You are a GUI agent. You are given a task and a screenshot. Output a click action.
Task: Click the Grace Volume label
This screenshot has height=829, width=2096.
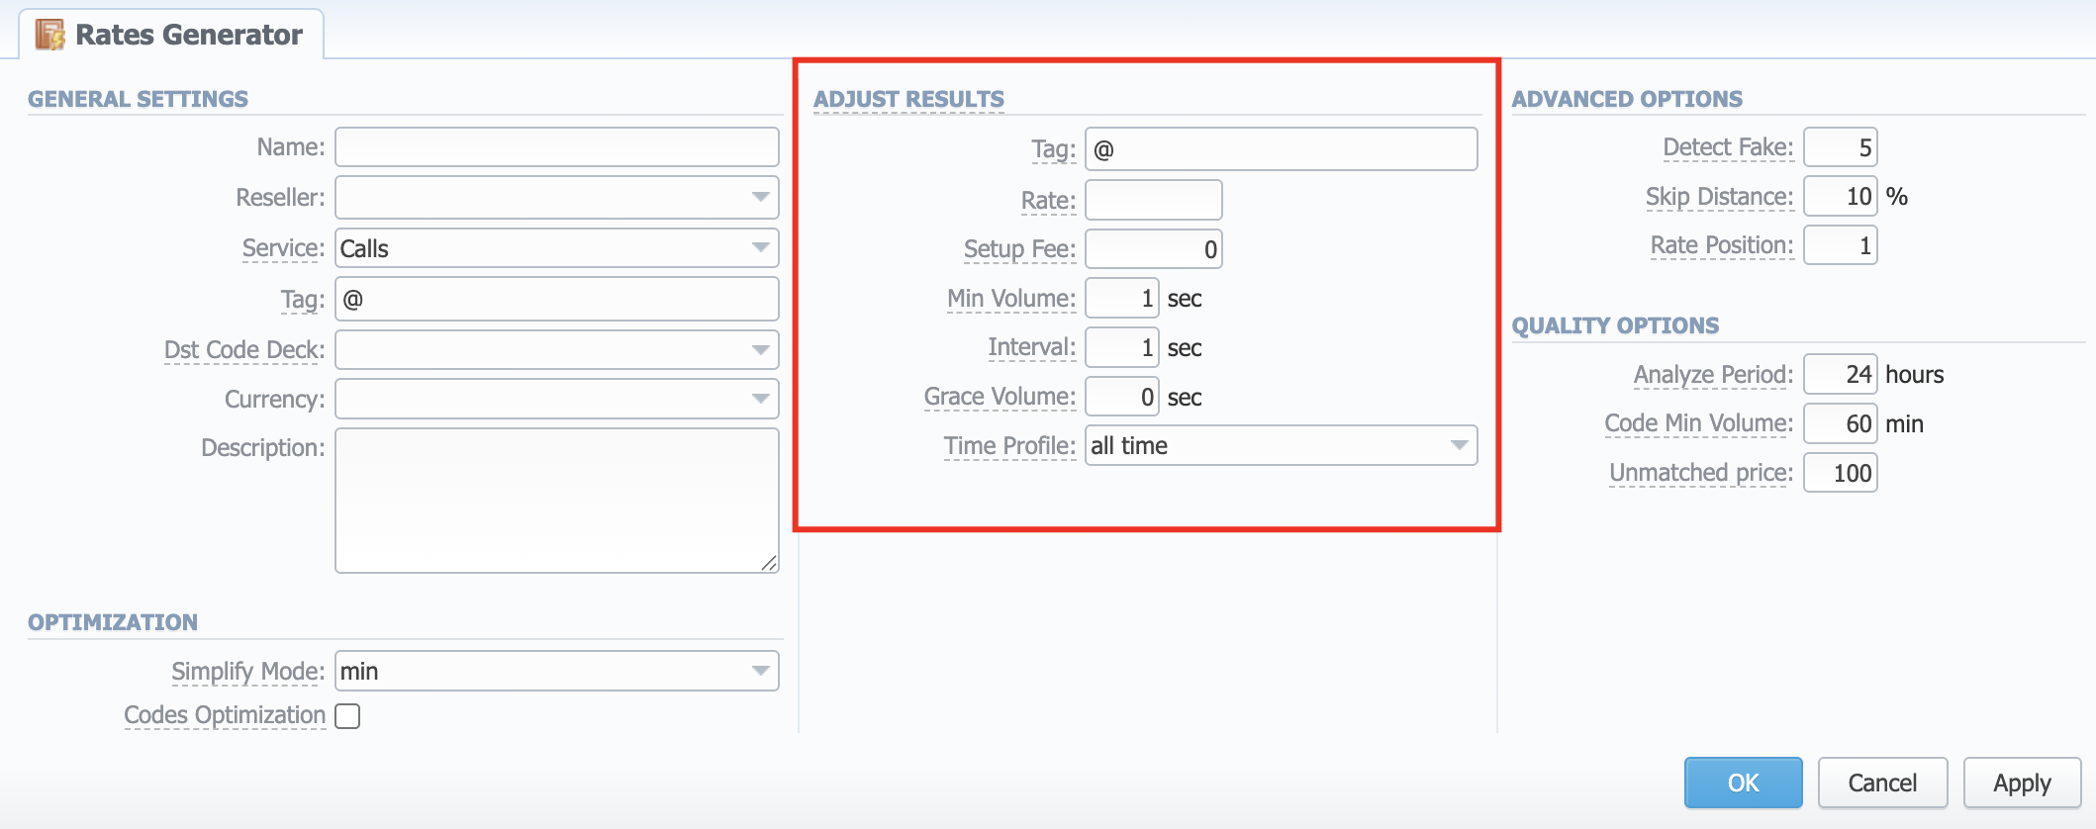1000,397
